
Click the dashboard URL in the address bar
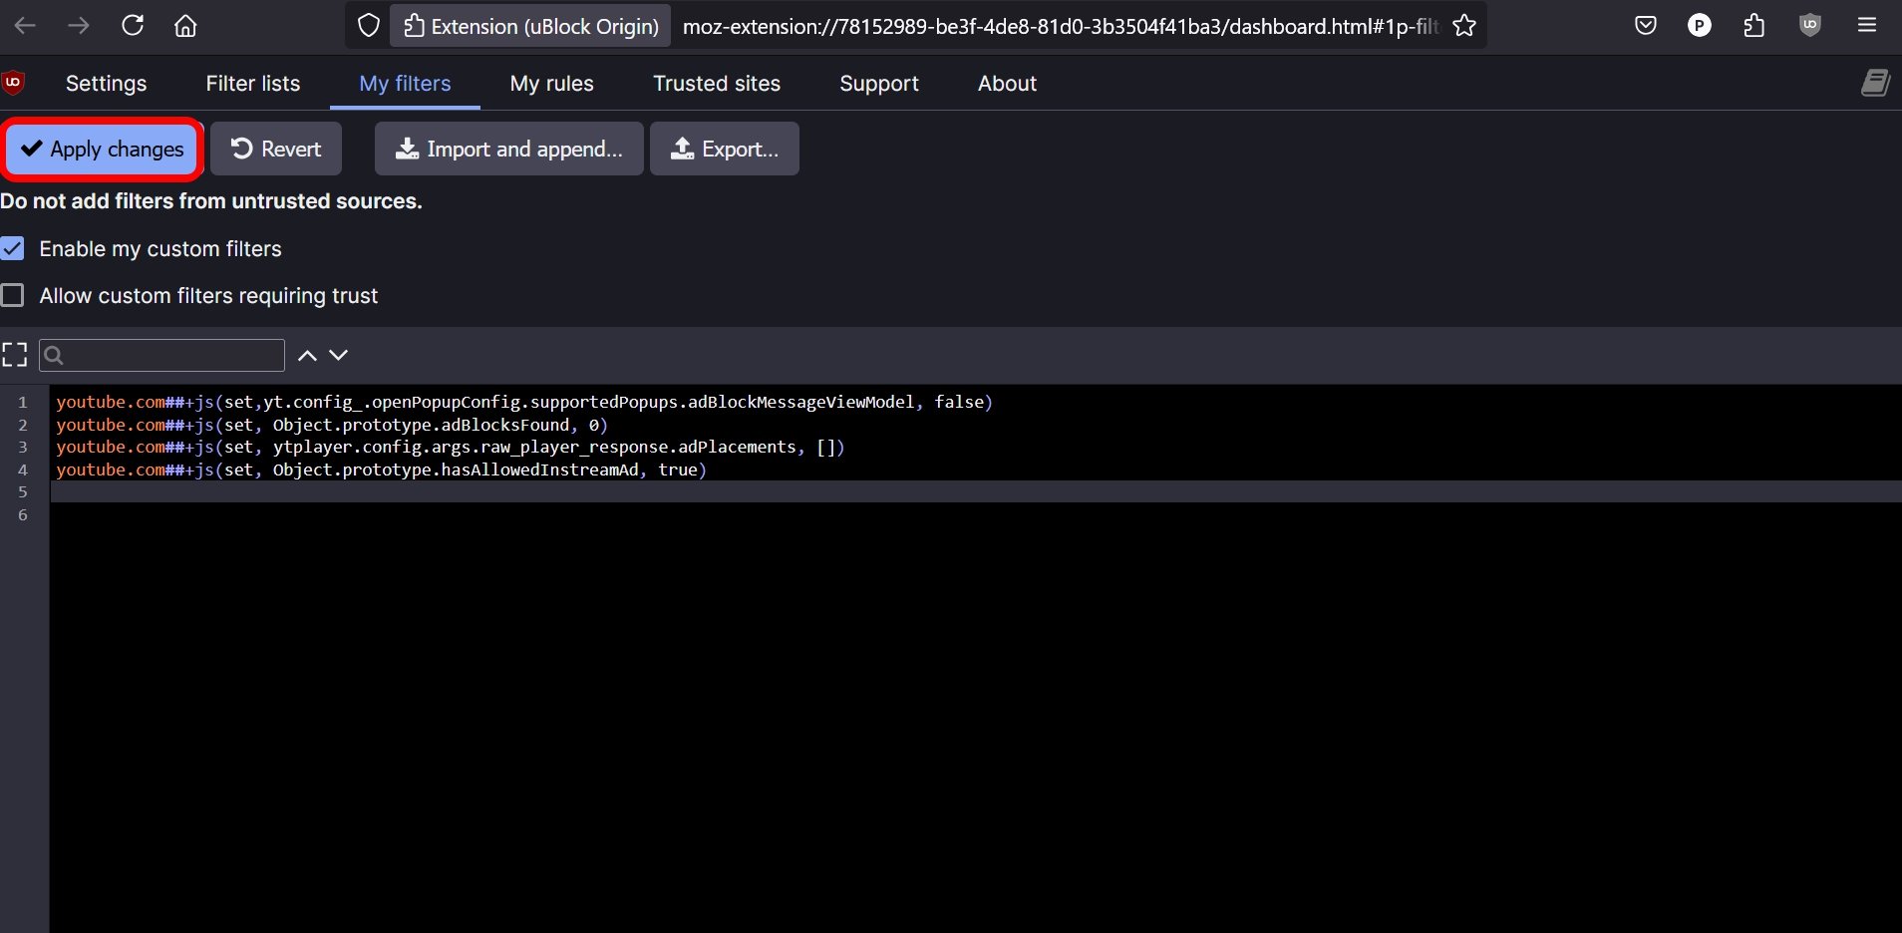point(1061,26)
